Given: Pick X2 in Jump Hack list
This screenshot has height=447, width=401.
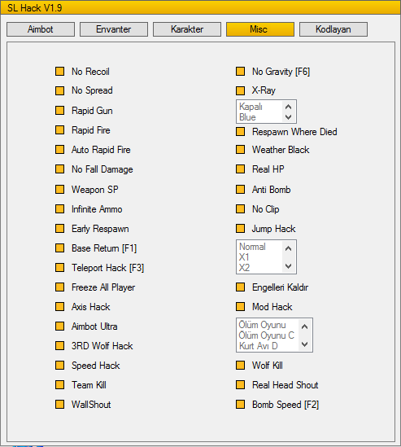Looking at the screenshot, I should (x=244, y=268).
